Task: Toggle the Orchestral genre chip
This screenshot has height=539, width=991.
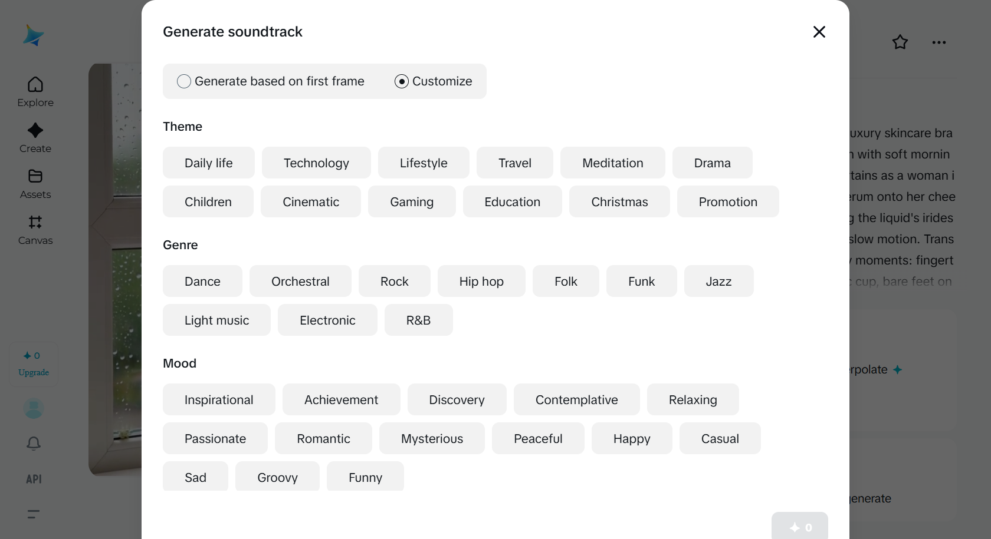Action: [300, 282]
